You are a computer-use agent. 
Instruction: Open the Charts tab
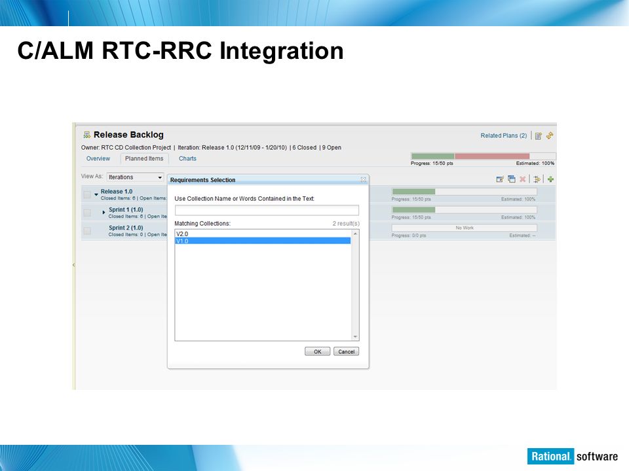[187, 158]
